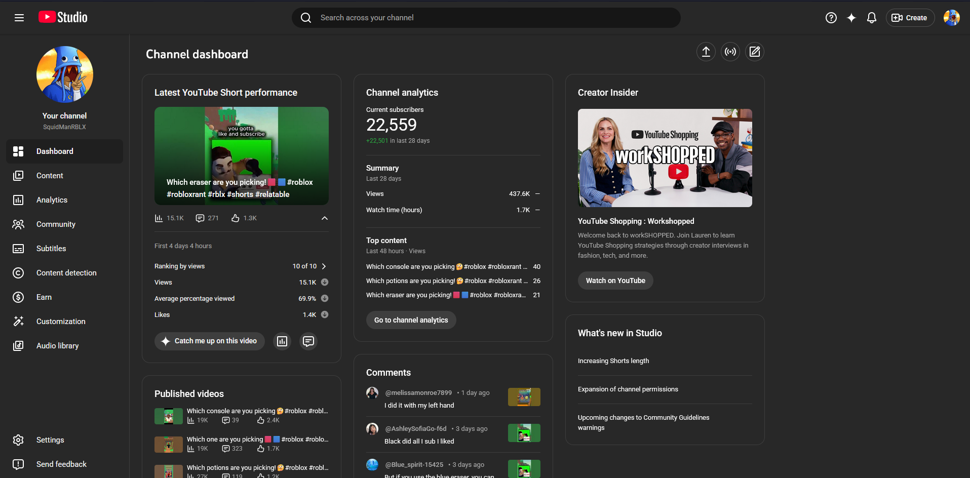Click the 271 comments icon on latest Short
970x478 pixels.
200,218
